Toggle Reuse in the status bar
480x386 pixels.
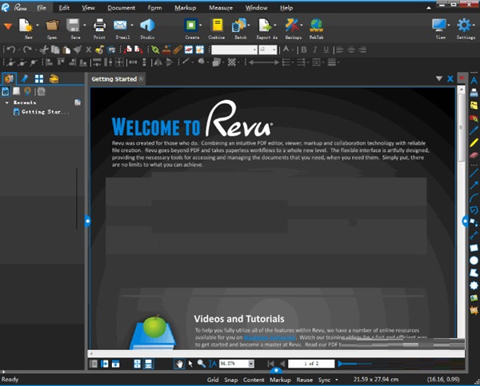point(304,380)
